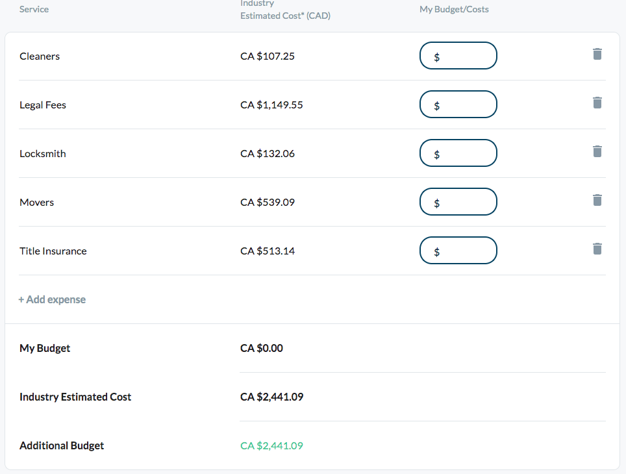Delete the Movers row
The image size is (626, 474).
coord(597,200)
